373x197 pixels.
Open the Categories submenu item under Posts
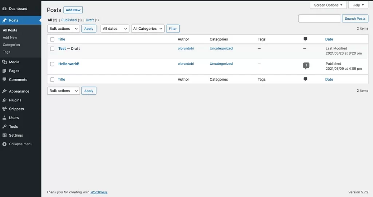(11, 45)
